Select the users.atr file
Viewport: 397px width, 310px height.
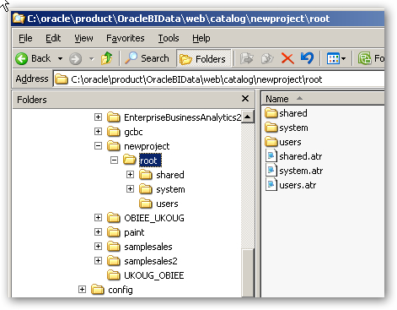pos(291,185)
